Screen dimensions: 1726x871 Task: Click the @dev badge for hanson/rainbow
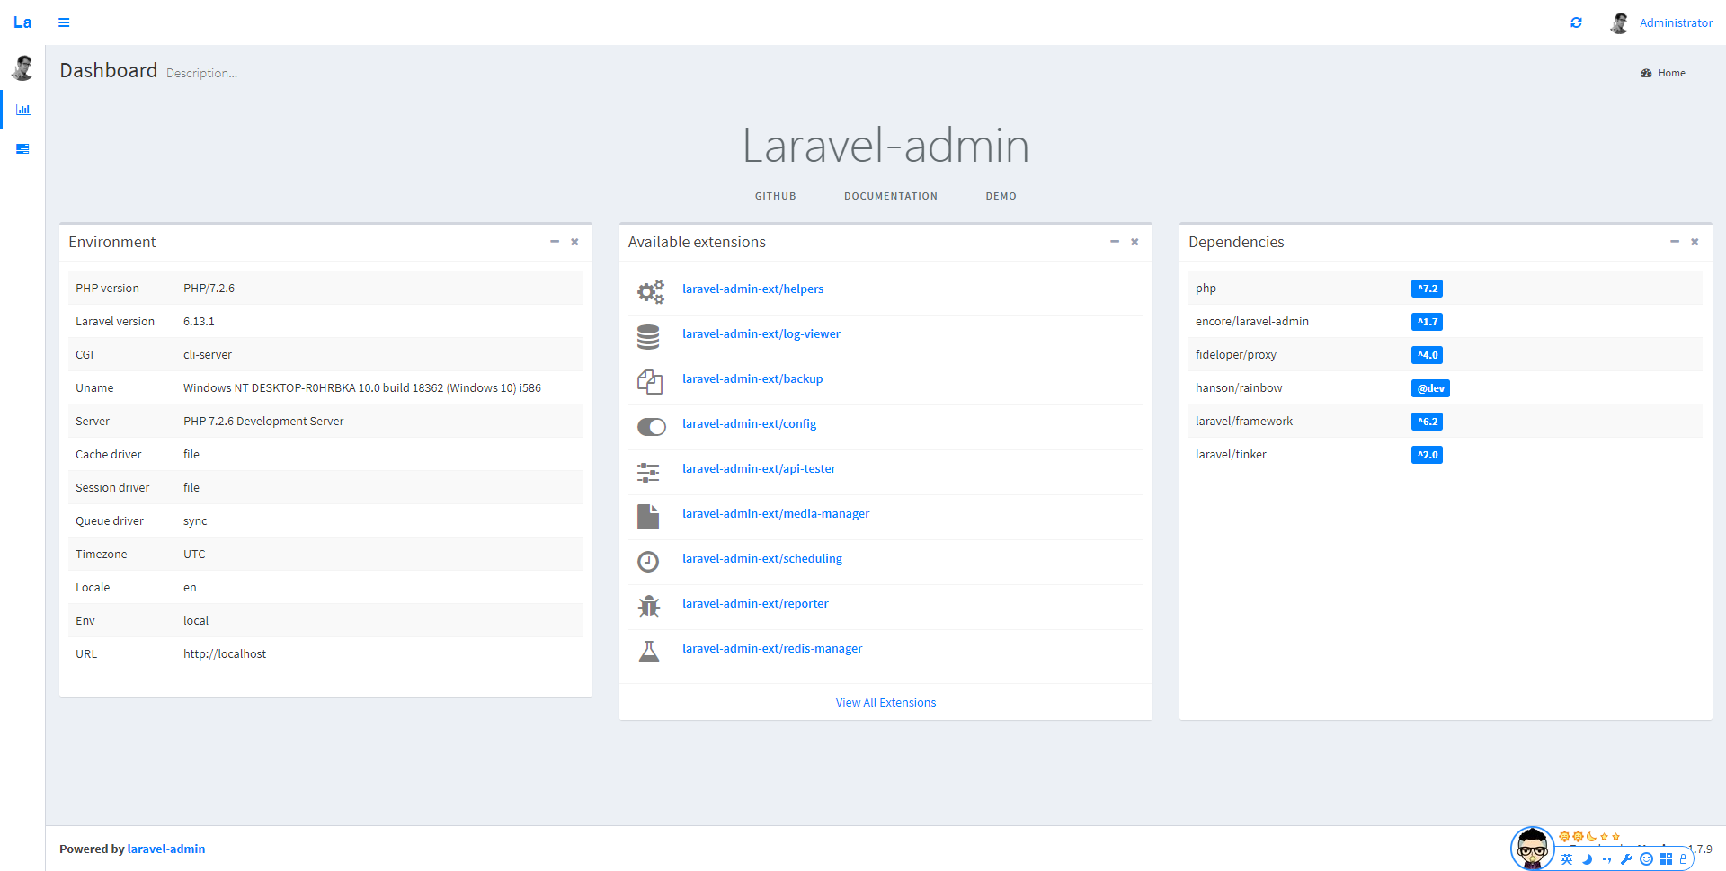[x=1430, y=388]
